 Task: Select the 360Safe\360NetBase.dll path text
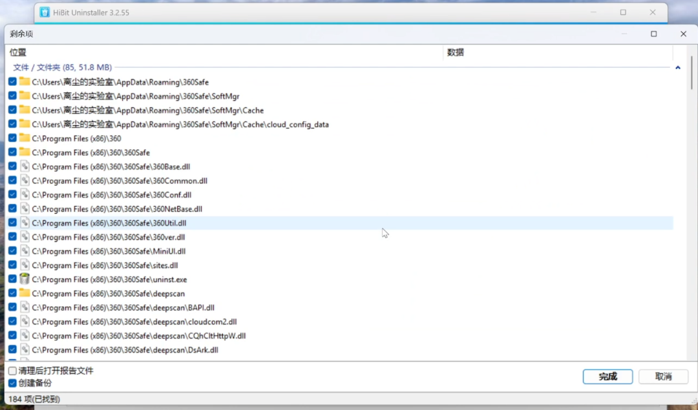(x=116, y=209)
